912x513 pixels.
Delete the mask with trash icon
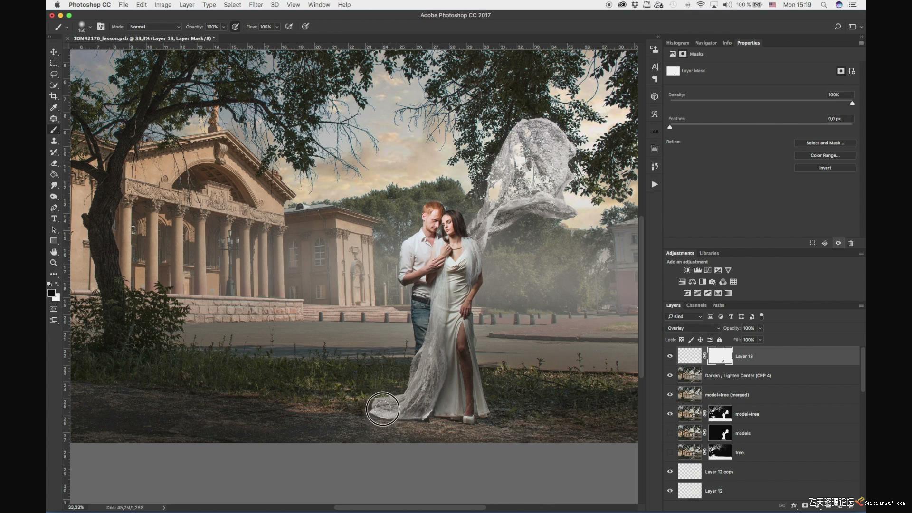click(x=851, y=243)
